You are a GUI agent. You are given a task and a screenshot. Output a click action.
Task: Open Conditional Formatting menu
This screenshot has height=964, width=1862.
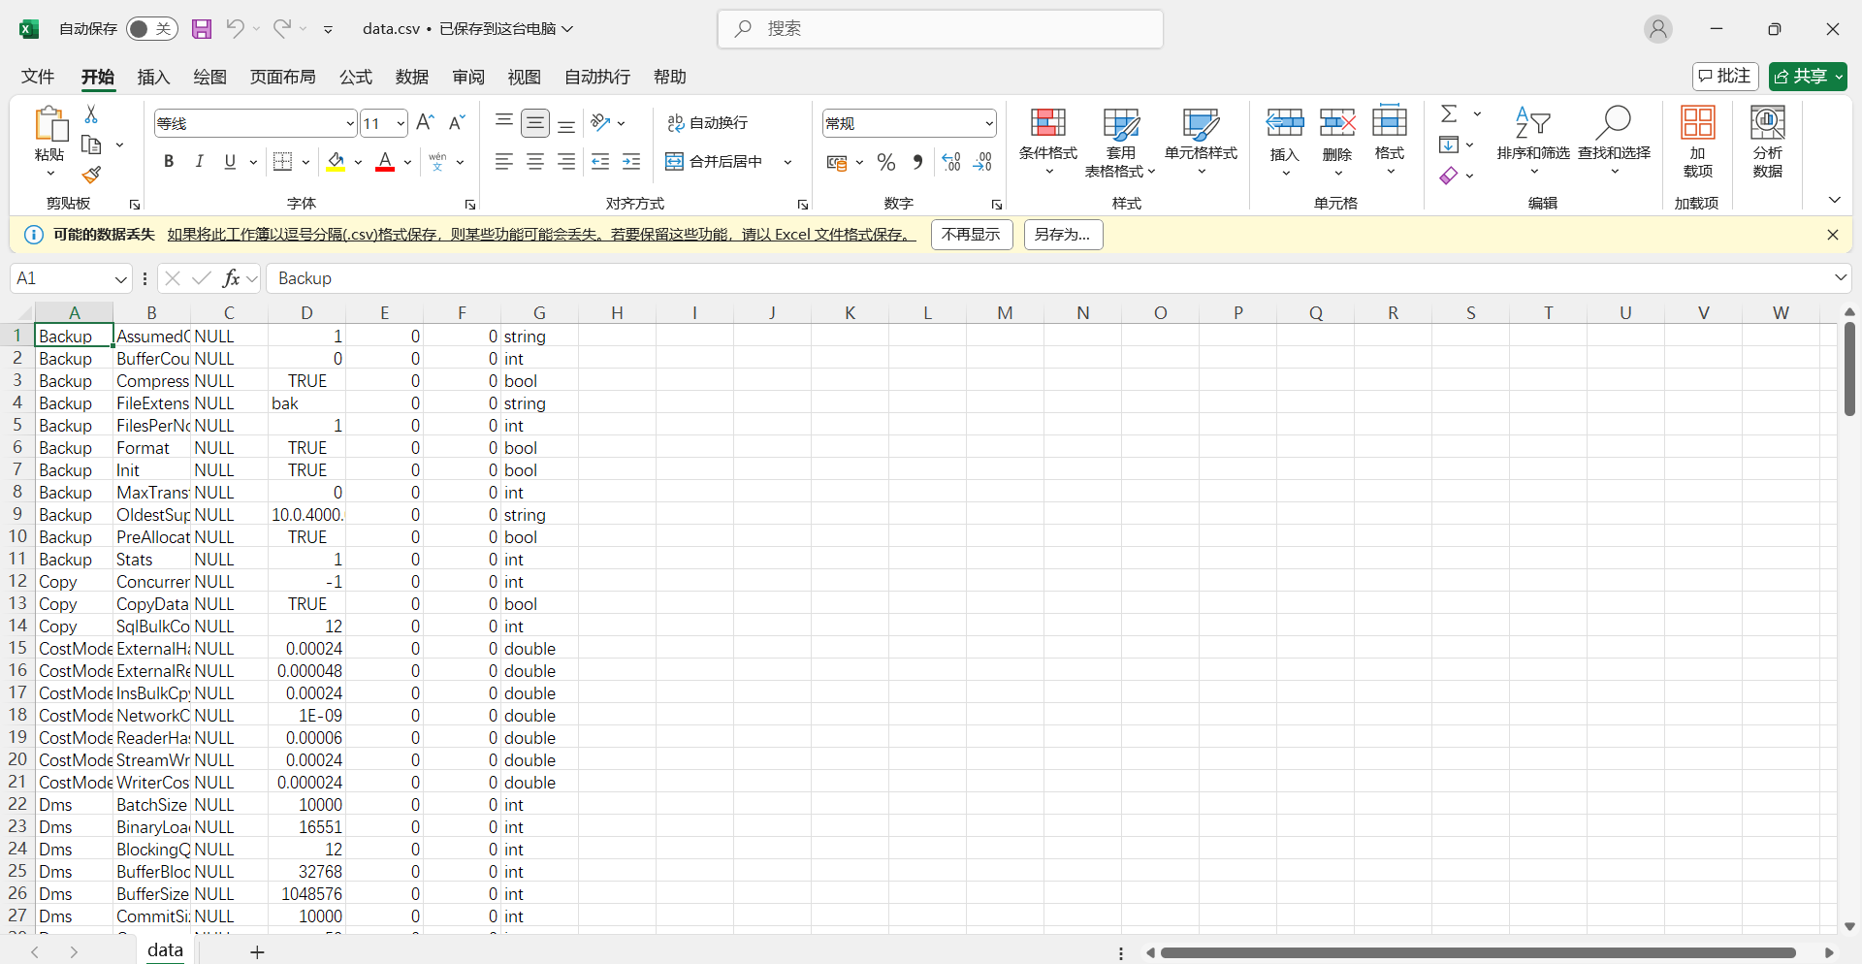(1048, 142)
